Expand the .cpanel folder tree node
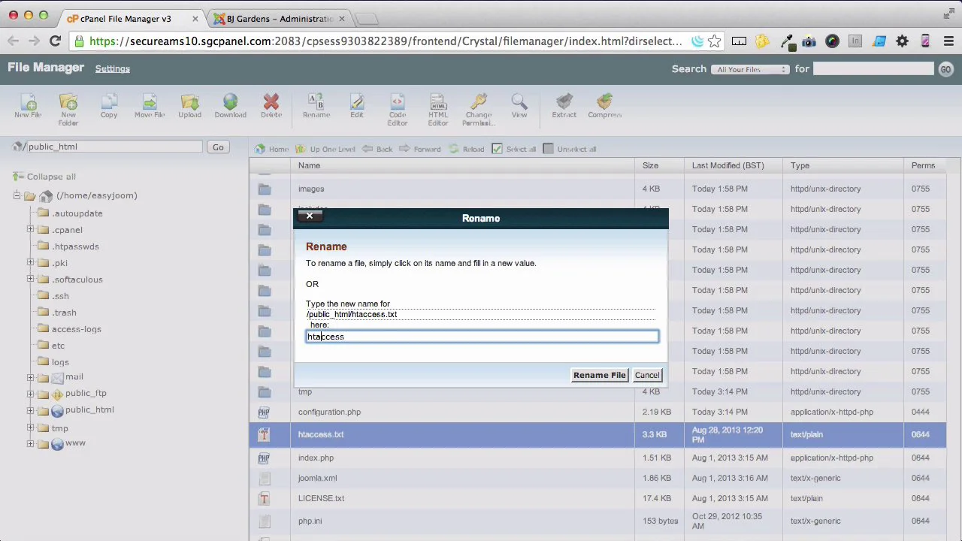This screenshot has width=962, height=541. point(31,229)
